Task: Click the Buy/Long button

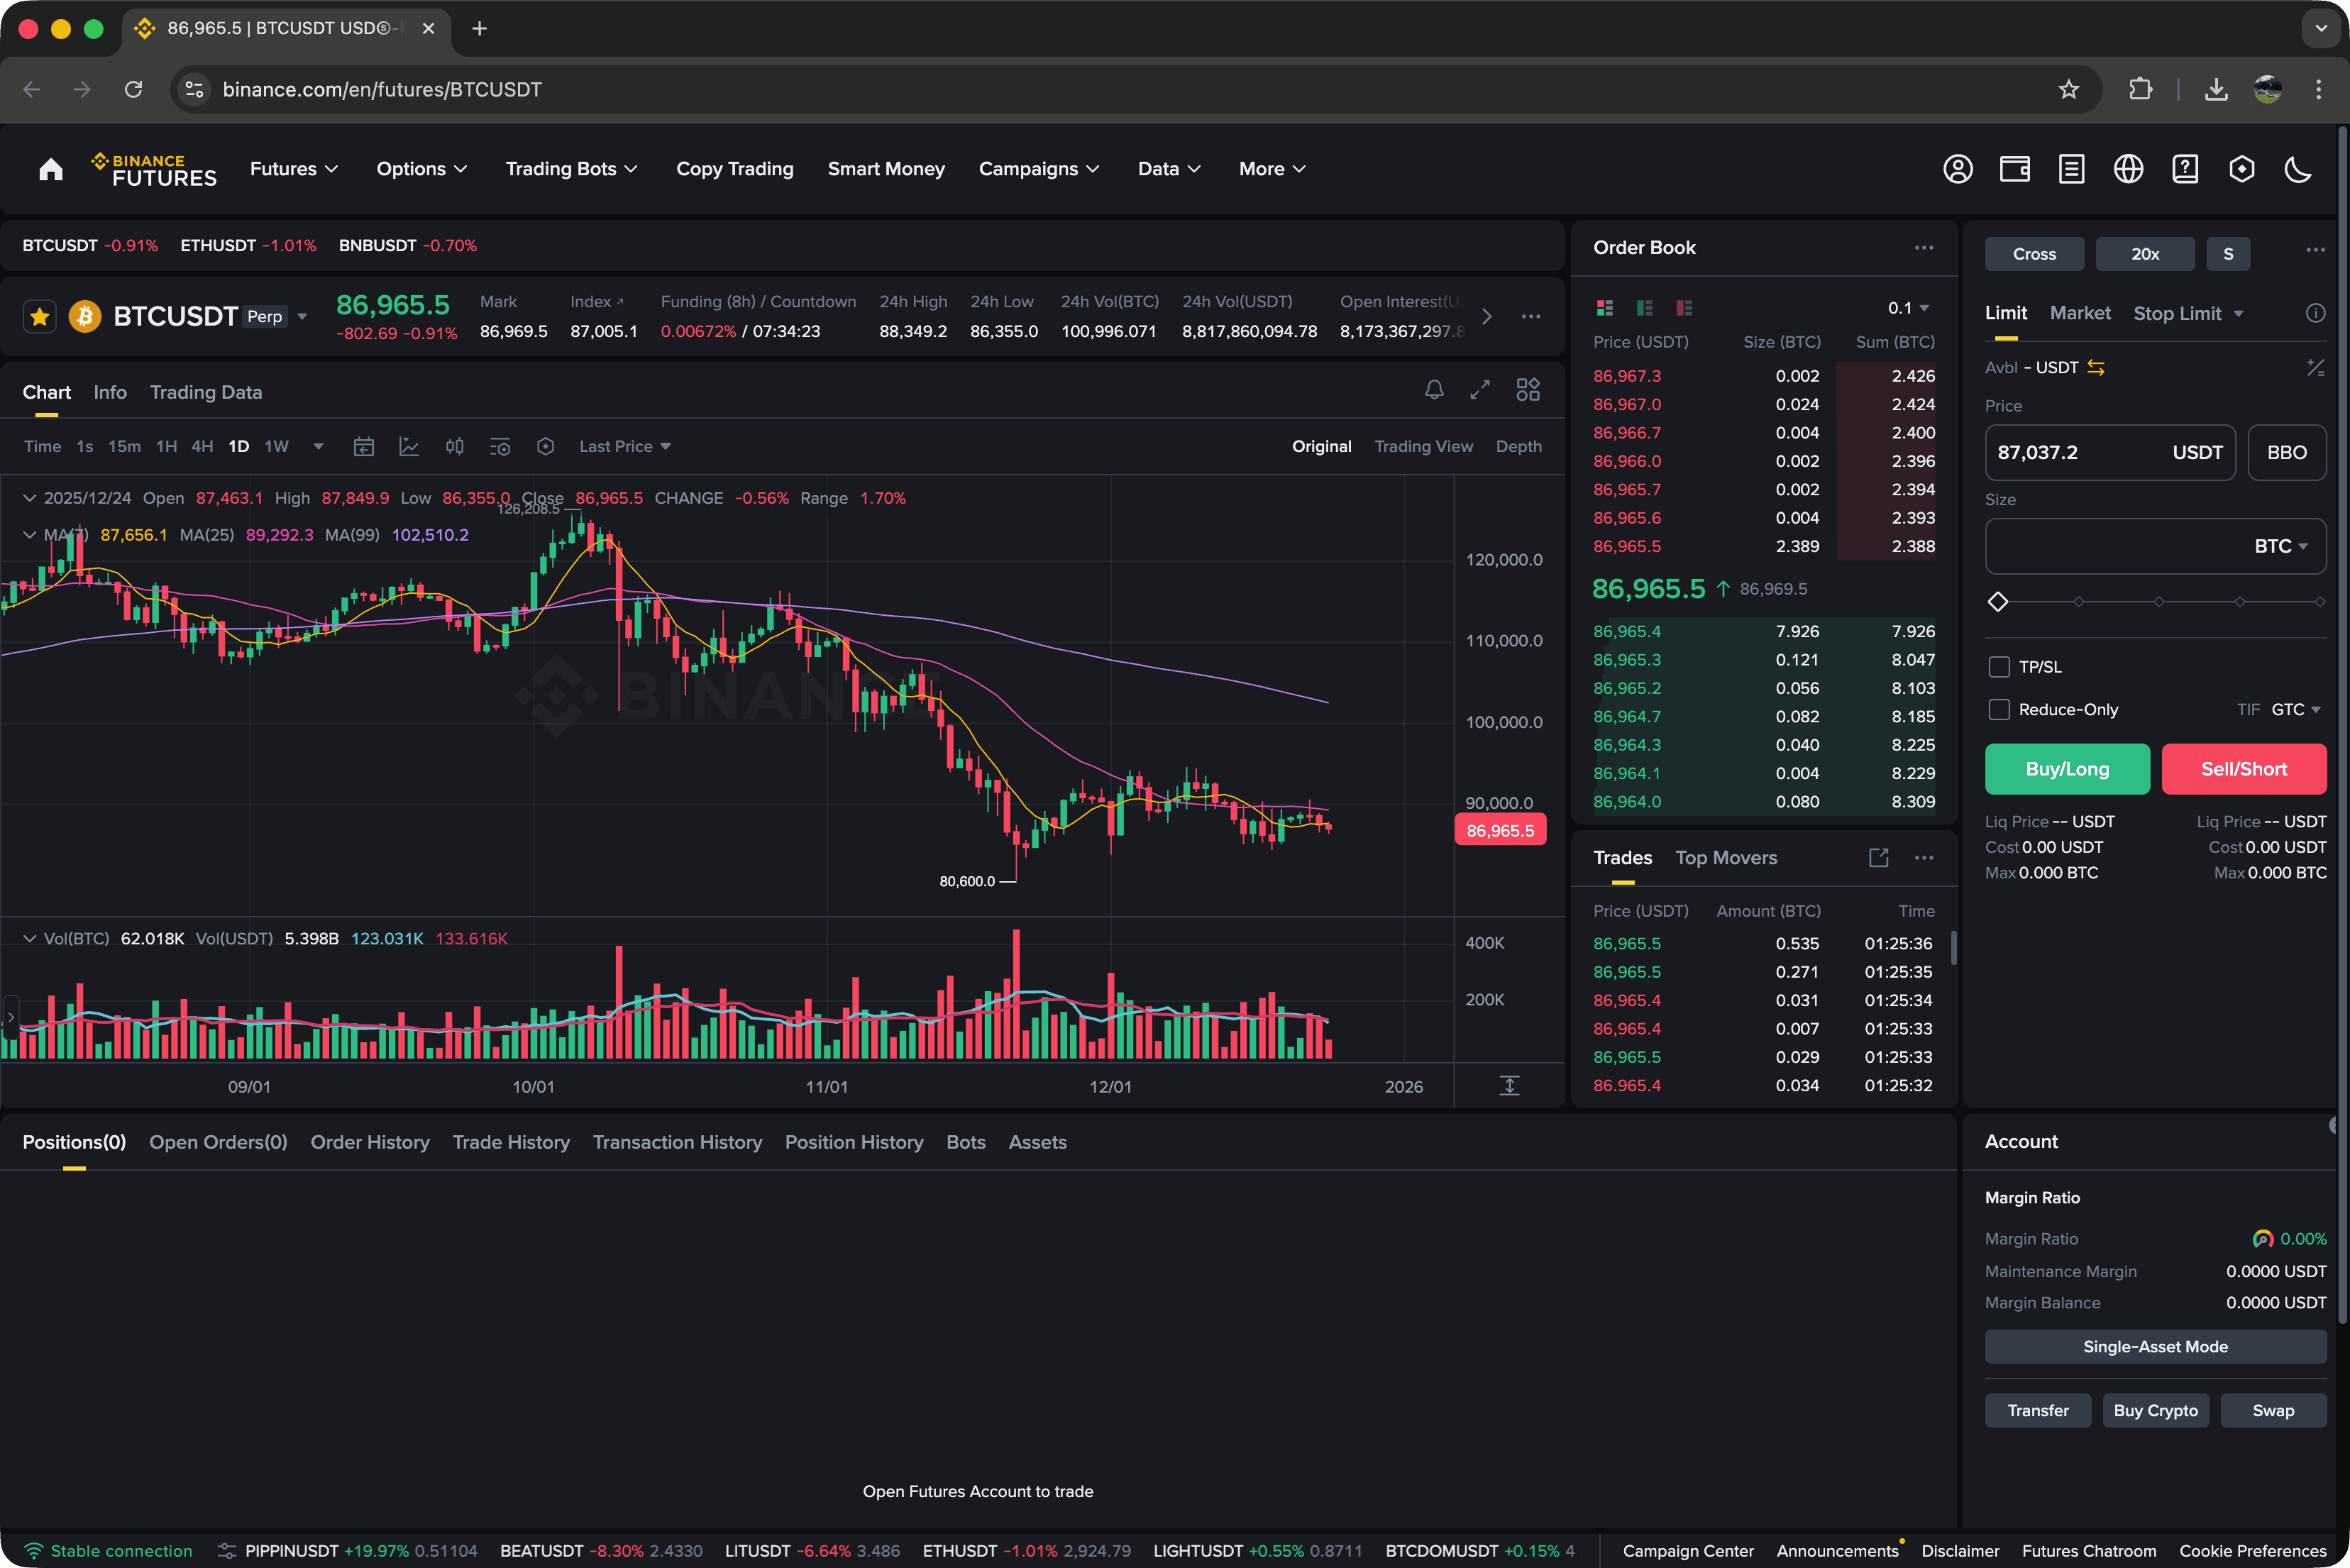Action: 2067,770
